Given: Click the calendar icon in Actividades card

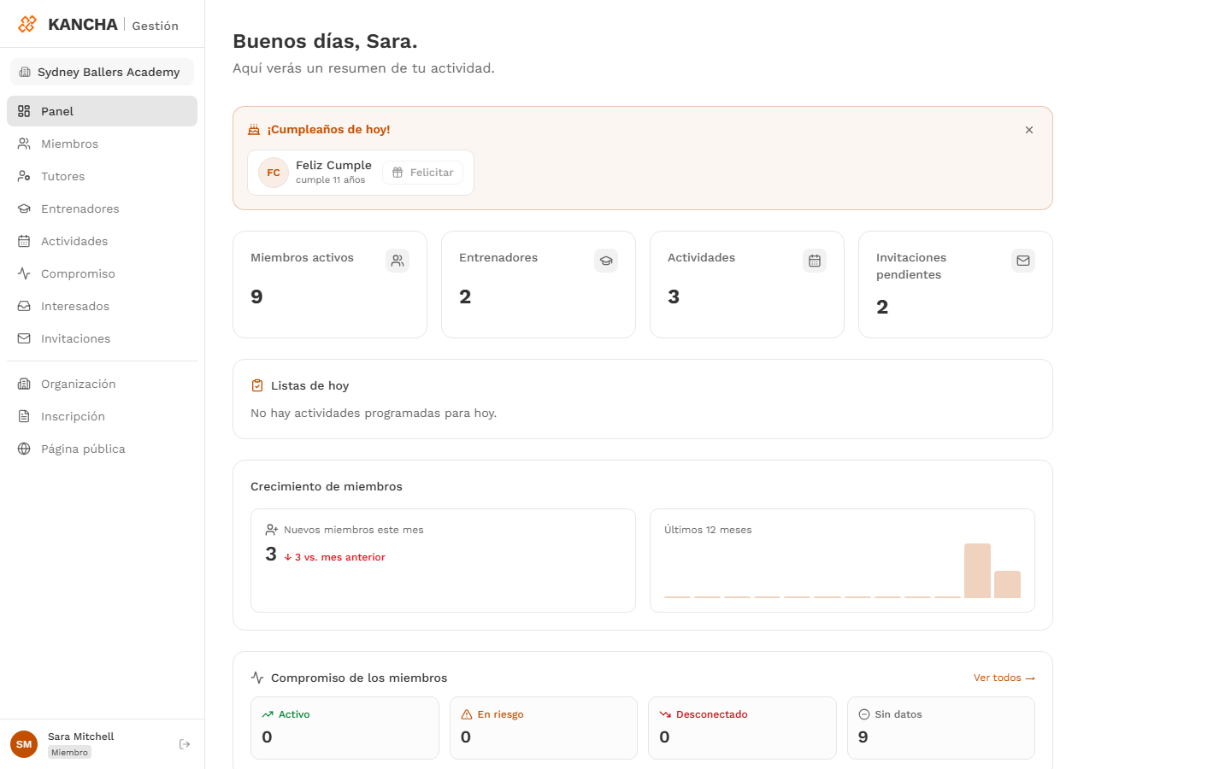Looking at the screenshot, I should point(815,261).
